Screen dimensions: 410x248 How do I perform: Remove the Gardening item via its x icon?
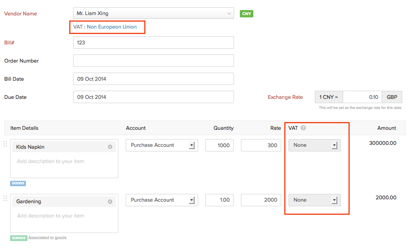click(110, 201)
